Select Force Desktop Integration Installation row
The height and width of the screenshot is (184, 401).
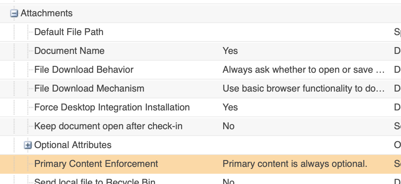coord(112,107)
